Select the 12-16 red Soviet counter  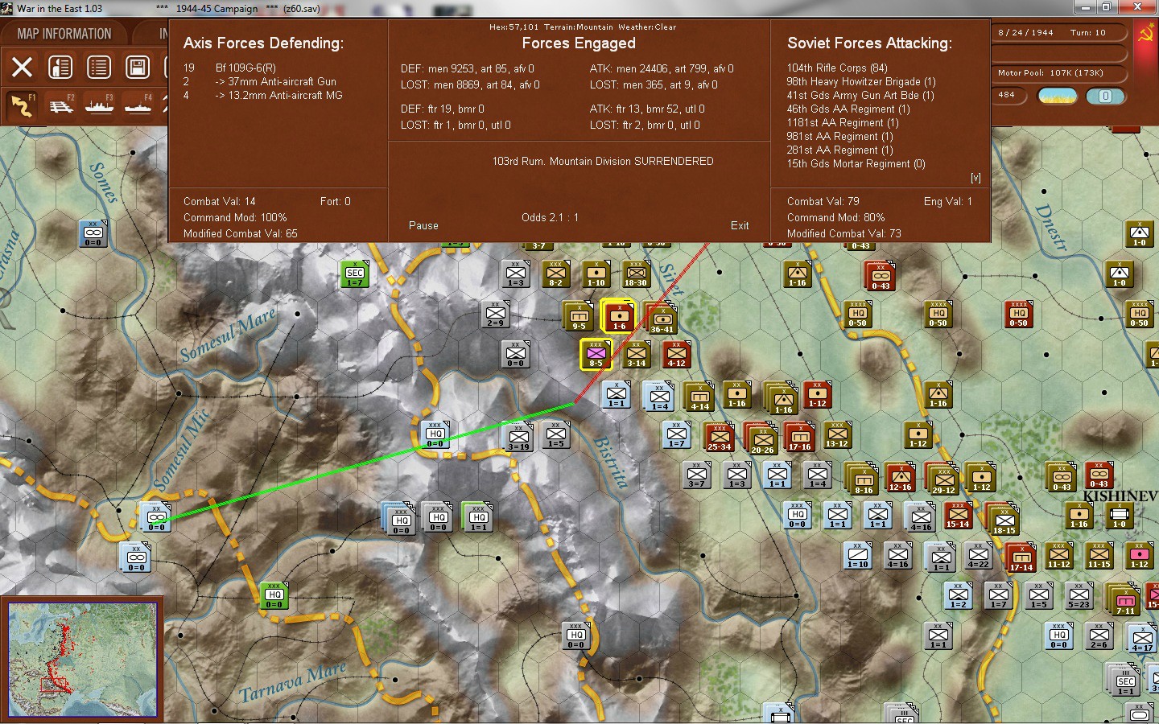[900, 478]
